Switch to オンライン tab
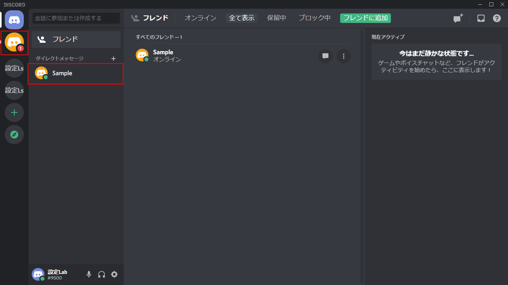508x285 pixels. pyautogui.click(x=200, y=18)
